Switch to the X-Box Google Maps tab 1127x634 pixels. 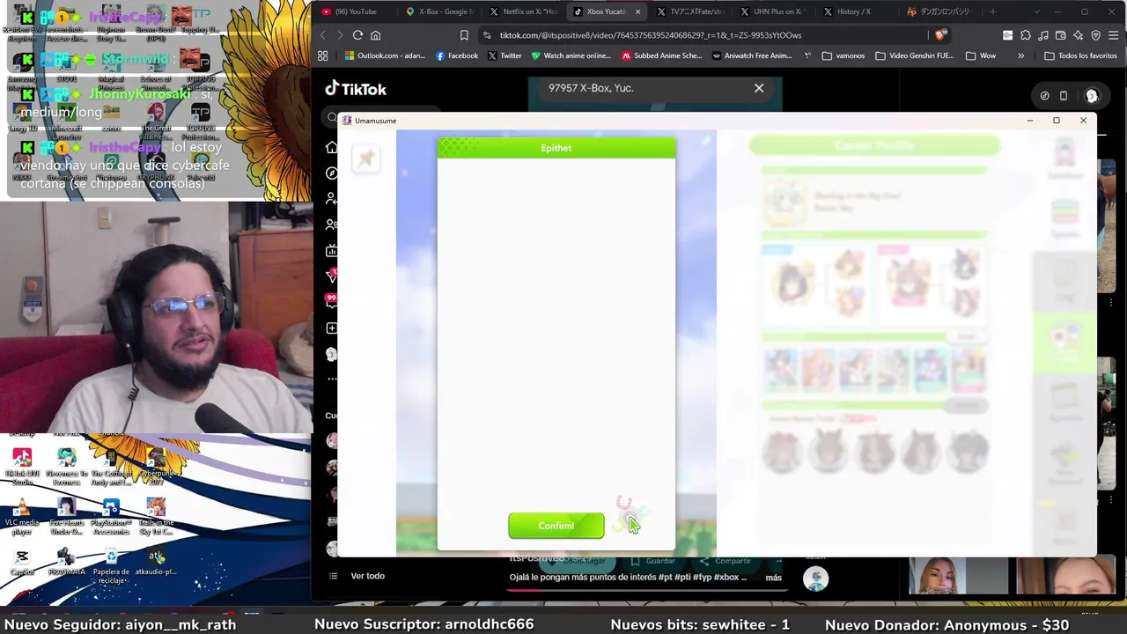[x=440, y=11]
